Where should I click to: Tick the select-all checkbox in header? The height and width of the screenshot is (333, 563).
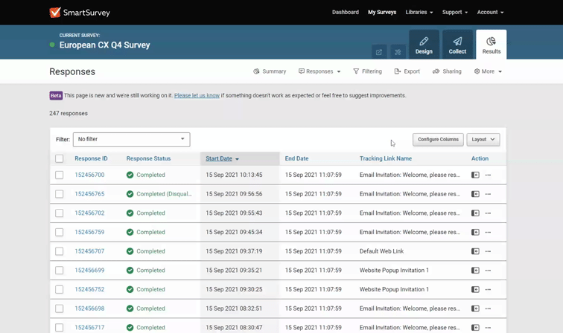pyautogui.click(x=60, y=158)
